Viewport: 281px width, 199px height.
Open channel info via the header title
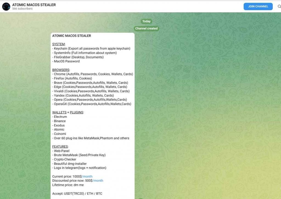(x=34, y=5)
